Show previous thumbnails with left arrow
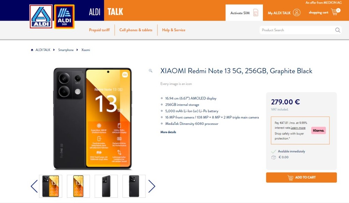 tap(34, 186)
